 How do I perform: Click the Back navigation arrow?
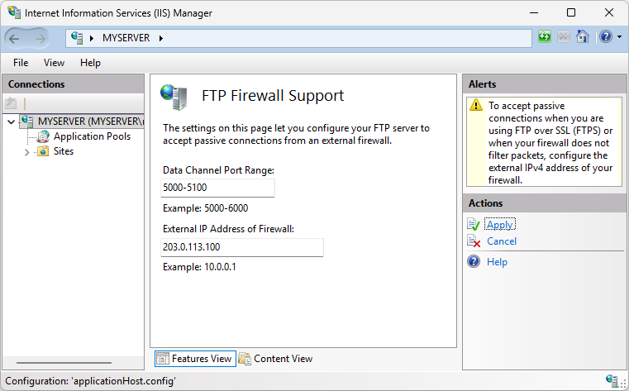14,38
